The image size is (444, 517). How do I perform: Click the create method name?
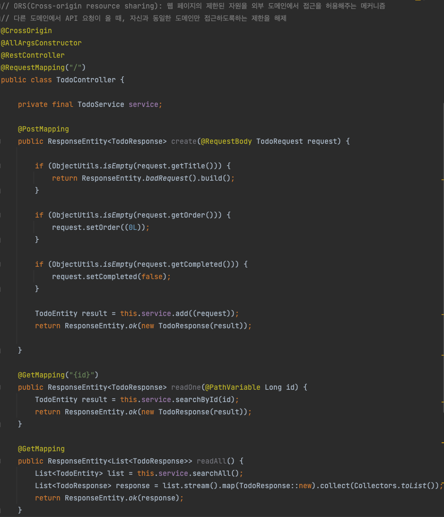click(184, 141)
